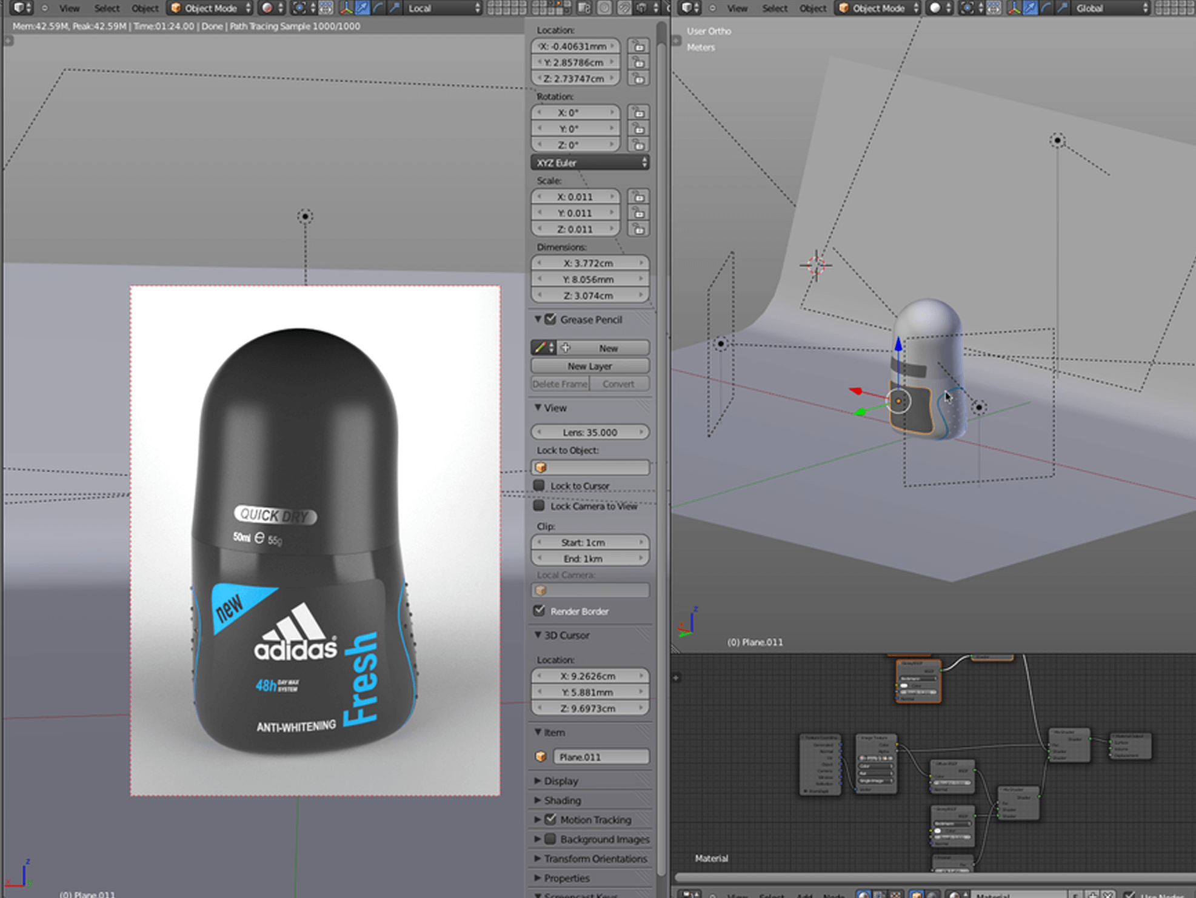Lock Location X value

tap(638, 46)
